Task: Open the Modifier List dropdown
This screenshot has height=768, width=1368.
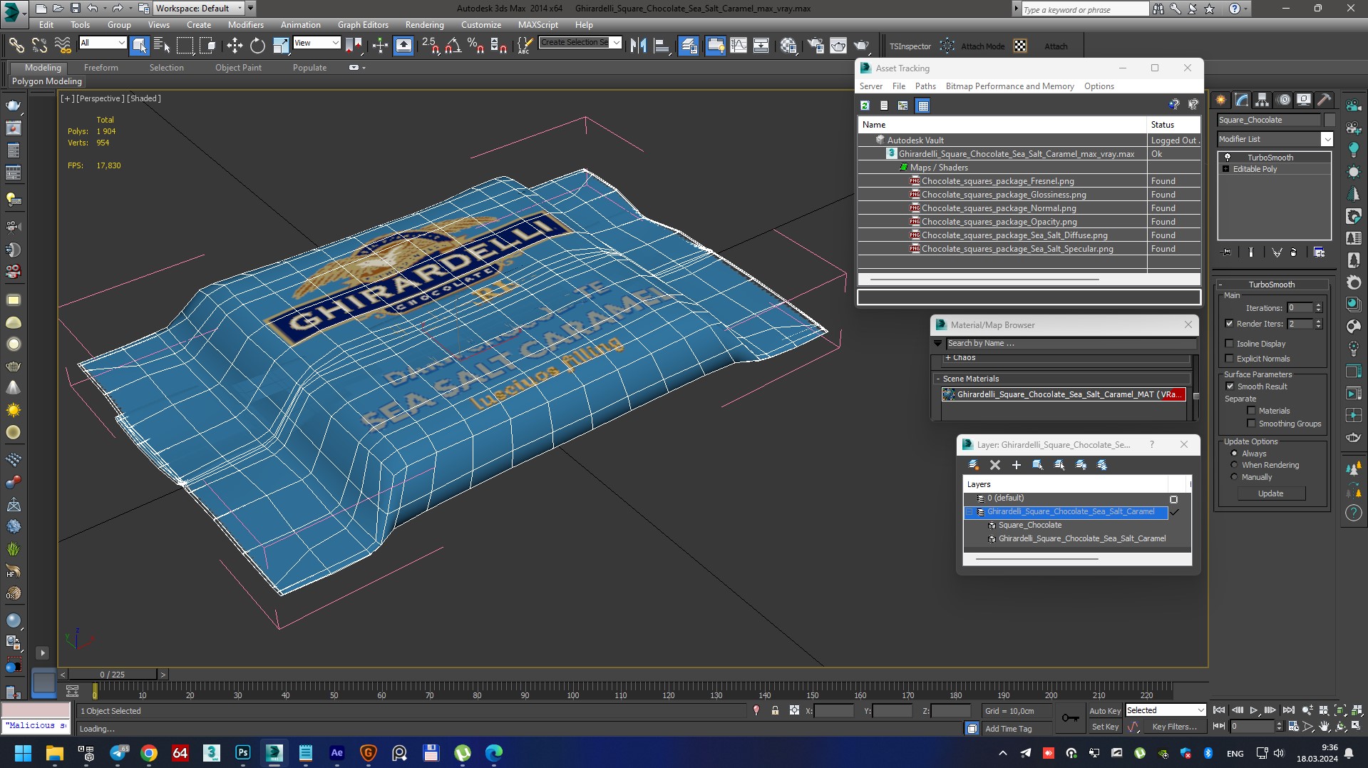Action: coord(1327,139)
